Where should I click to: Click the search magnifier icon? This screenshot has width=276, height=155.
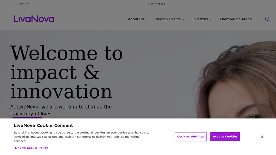coord(267,19)
